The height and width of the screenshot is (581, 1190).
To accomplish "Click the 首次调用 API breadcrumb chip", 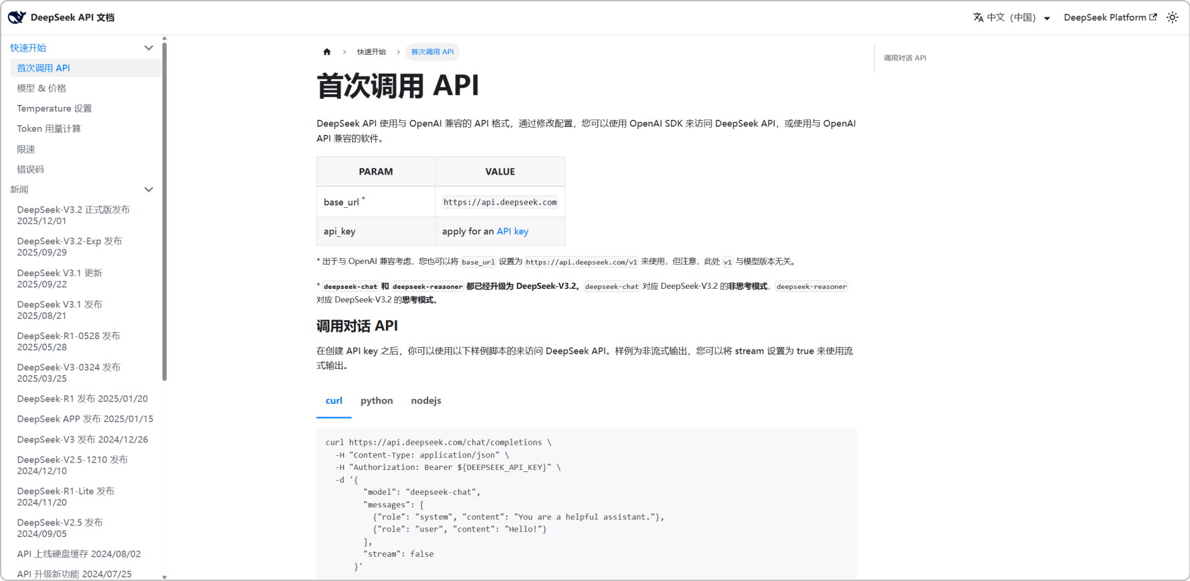I will 432,51.
